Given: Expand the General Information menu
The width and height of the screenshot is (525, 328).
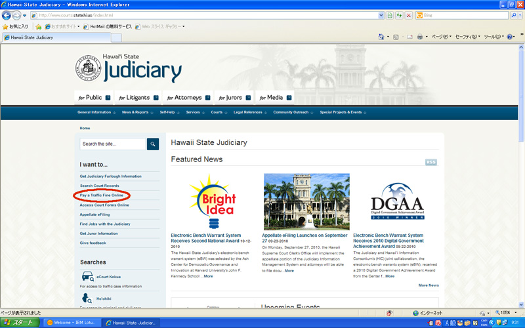Looking at the screenshot, I should point(96,112).
